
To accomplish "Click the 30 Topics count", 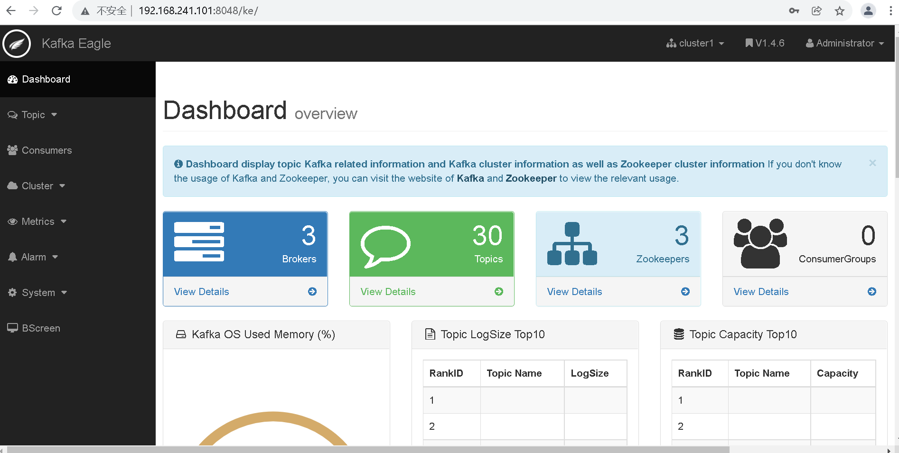I will [487, 235].
